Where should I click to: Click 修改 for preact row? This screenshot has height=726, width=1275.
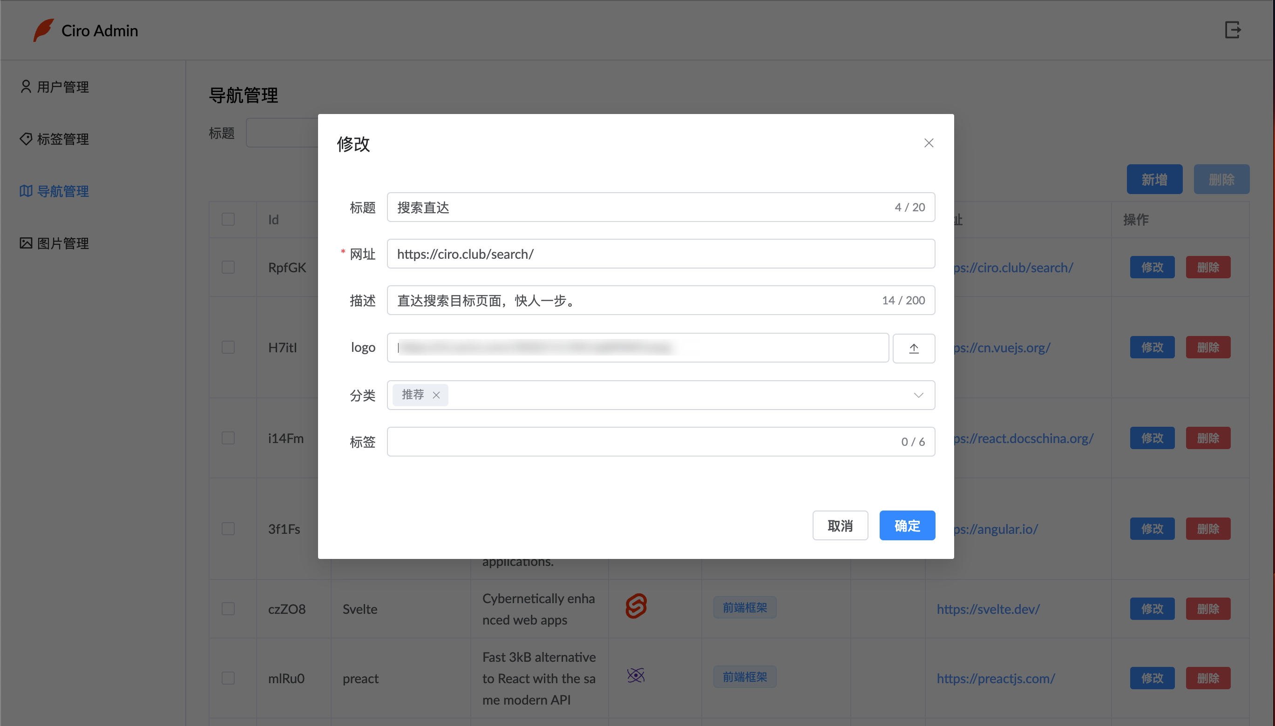1152,678
